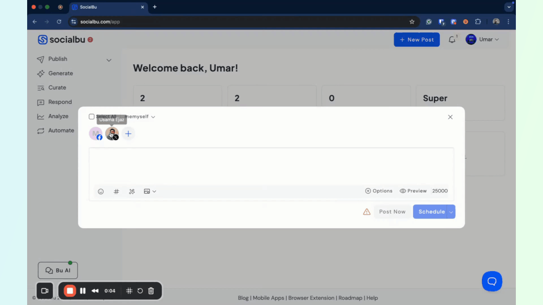This screenshot has height=305, width=543.
Task: Check the Select All checkbox
Action: (92, 117)
